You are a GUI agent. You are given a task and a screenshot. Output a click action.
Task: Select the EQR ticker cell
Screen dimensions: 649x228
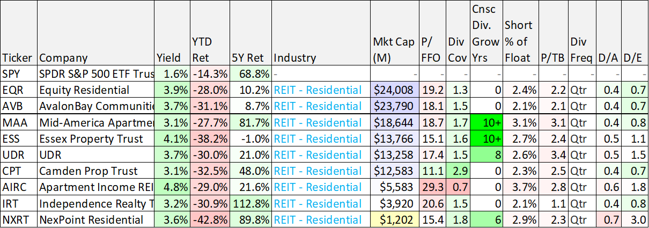[x=19, y=90]
